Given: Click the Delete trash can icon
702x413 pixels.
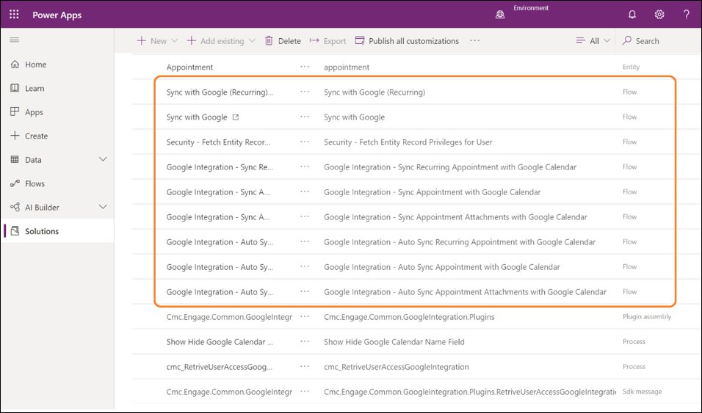Looking at the screenshot, I should click(269, 41).
